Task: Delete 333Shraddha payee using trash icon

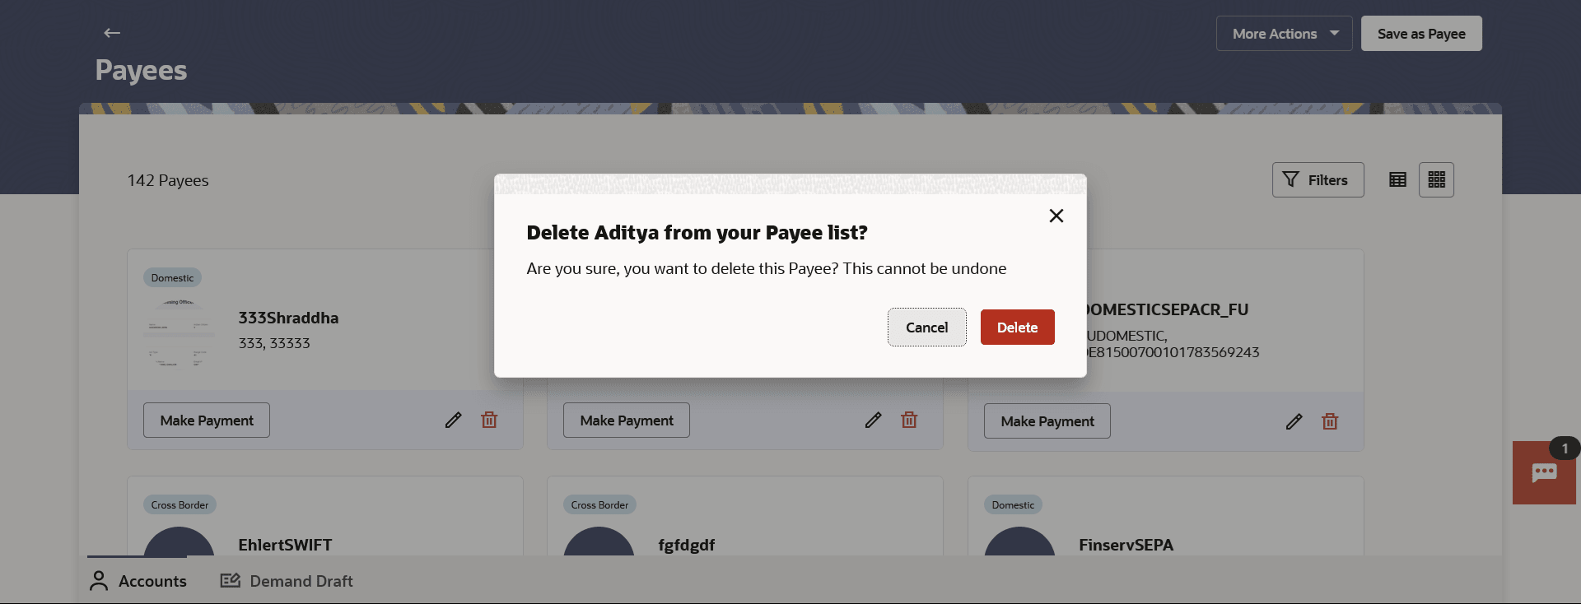Action: 489,420
